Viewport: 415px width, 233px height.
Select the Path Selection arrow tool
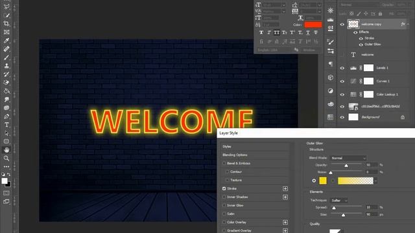(6, 133)
